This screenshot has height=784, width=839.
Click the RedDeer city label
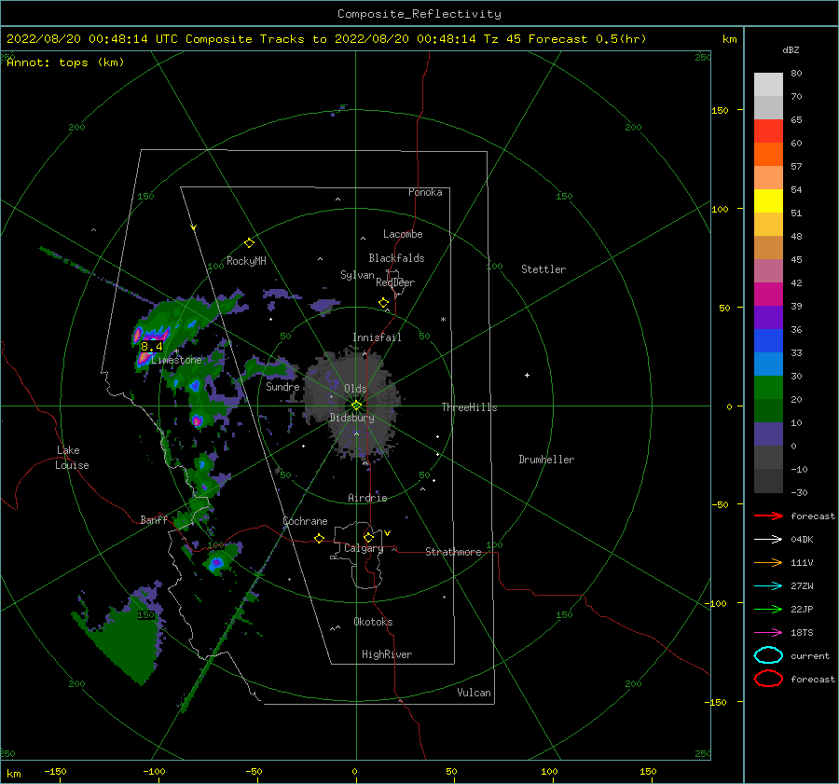(x=395, y=282)
